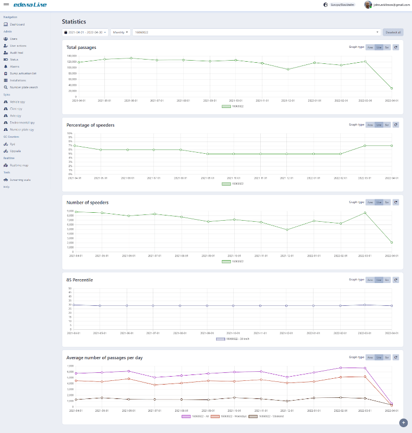Toggle the hamburger navigation menu

pos(6,5)
